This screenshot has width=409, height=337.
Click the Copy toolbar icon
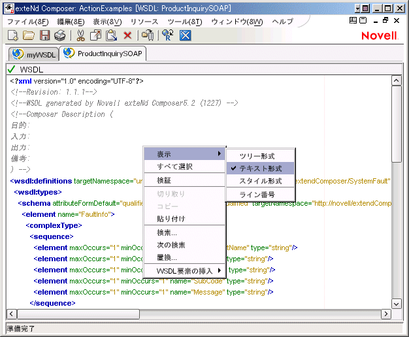pos(96,35)
